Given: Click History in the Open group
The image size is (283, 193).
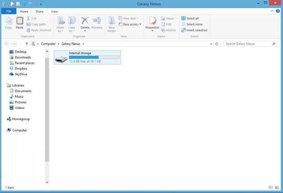Looking at the screenshot, I should pyautogui.click(x=168, y=30).
